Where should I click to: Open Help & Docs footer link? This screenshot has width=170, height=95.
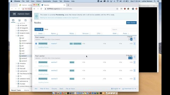pos(44,89)
